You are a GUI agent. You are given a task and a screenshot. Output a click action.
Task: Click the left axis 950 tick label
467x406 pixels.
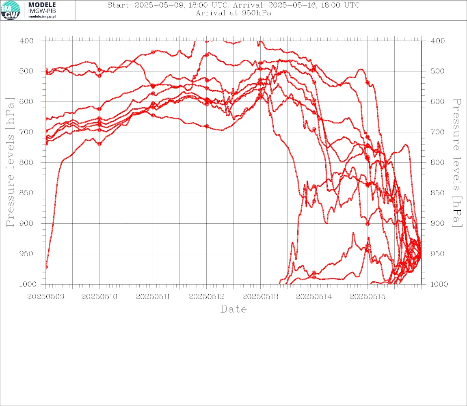tap(26, 254)
